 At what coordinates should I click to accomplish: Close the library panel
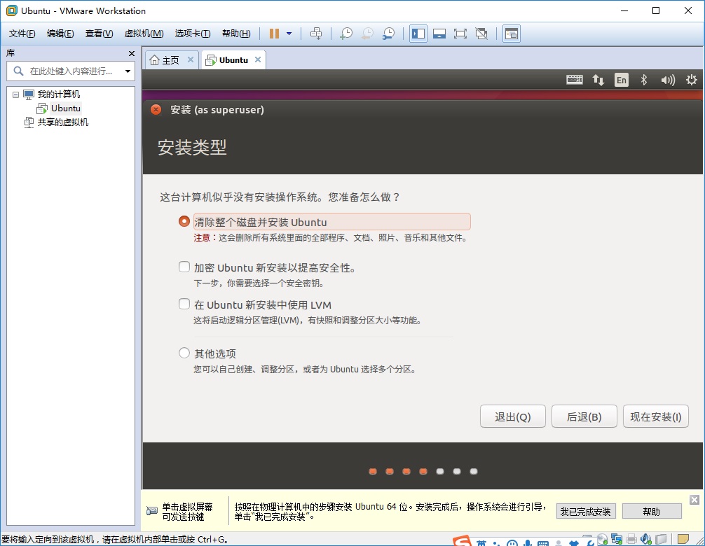tap(131, 53)
